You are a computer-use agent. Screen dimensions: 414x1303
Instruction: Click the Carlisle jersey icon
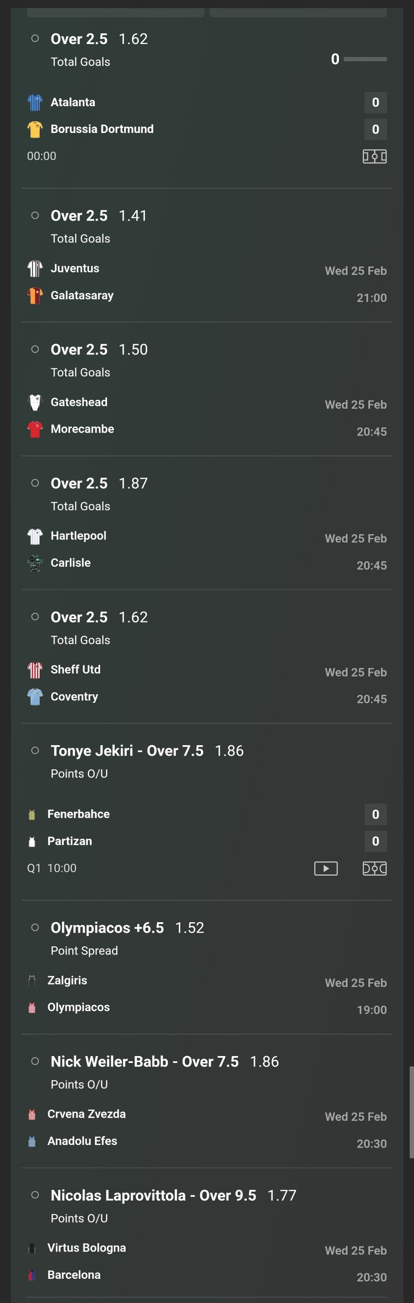(x=35, y=563)
